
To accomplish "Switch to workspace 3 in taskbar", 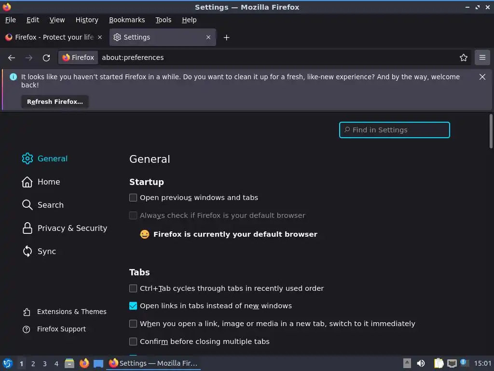I will 45,364.
